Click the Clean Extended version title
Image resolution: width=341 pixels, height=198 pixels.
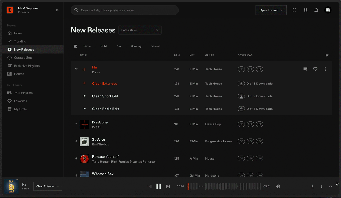(x=105, y=84)
